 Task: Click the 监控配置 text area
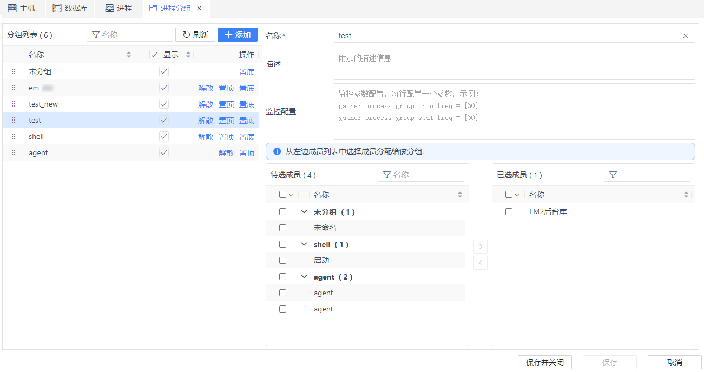click(x=515, y=111)
